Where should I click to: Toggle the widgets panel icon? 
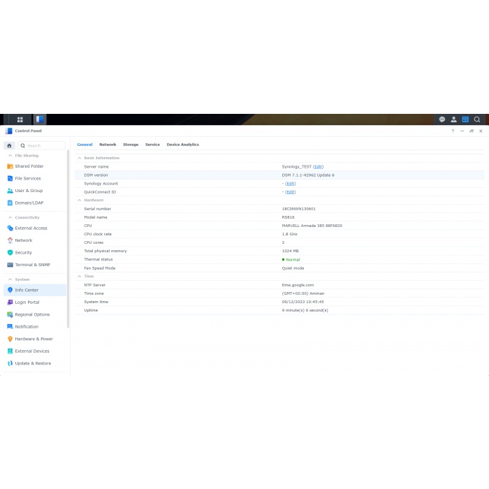point(465,119)
